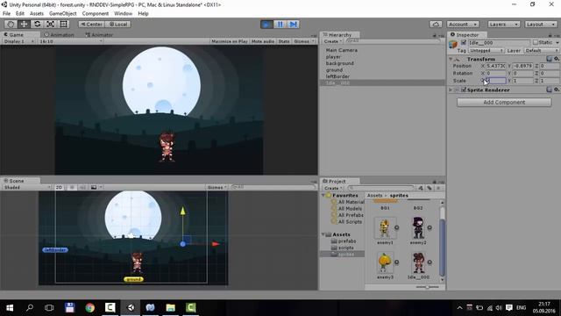Open the Tag dropdown showing Untagged
The image size is (561, 316).
486,51
